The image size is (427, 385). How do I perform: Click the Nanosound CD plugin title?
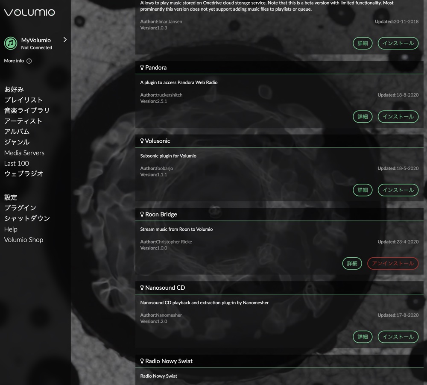pos(165,288)
